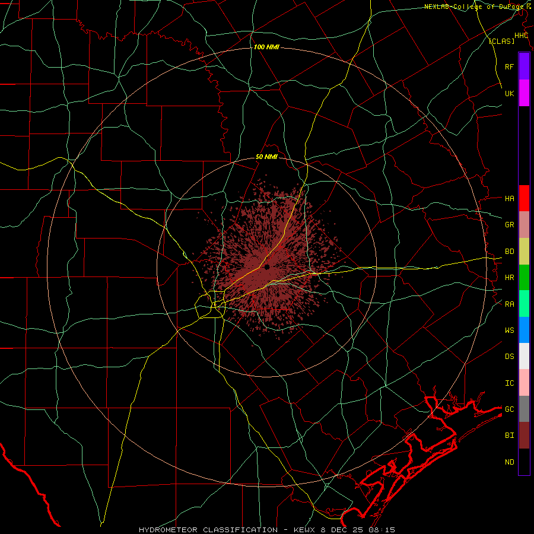534x534 pixels.
Task: Click the yellow BD big drops swatch
Action: tap(524, 252)
